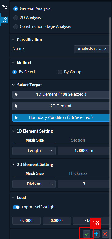Click the red X cancel icon
This screenshot has height=239, width=112.
(105, 234)
